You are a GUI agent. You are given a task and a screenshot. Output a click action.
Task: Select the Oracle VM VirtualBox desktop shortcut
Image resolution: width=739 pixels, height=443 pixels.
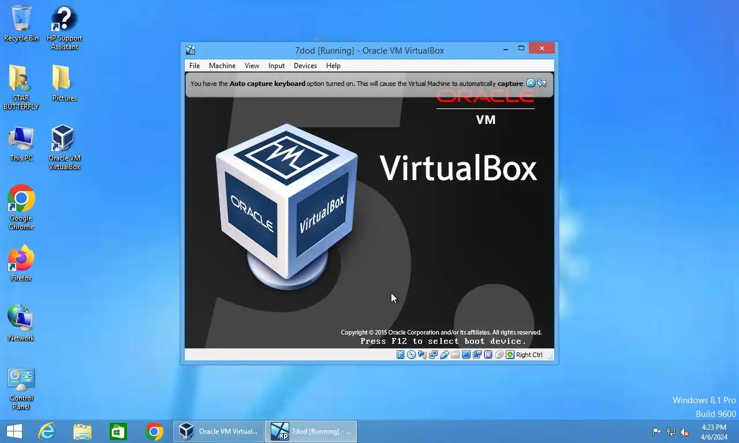(64, 148)
